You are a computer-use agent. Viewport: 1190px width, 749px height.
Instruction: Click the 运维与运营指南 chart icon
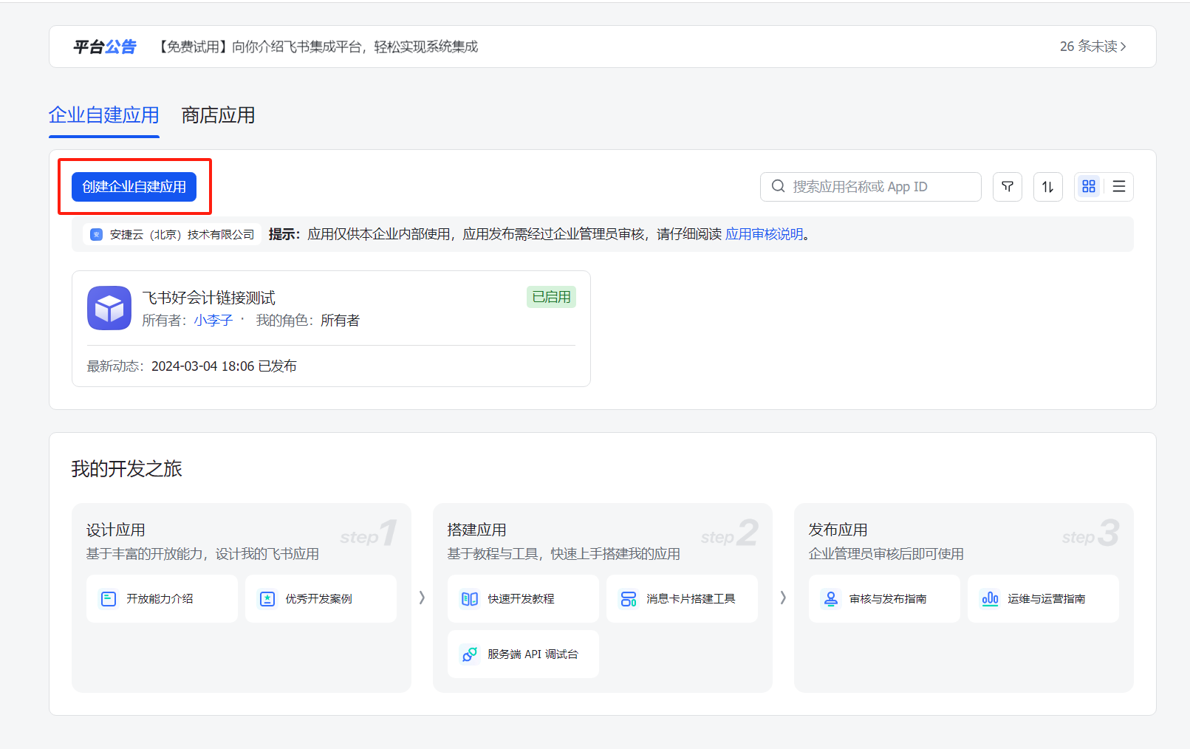pyautogui.click(x=990, y=598)
